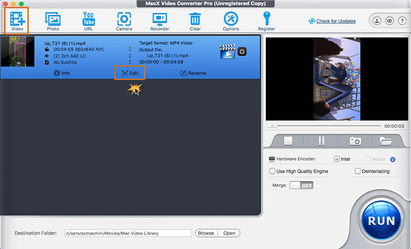Click the Hardware Encoder chip icon
This screenshot has height=249, width=411.
click(x=272, y=159)
